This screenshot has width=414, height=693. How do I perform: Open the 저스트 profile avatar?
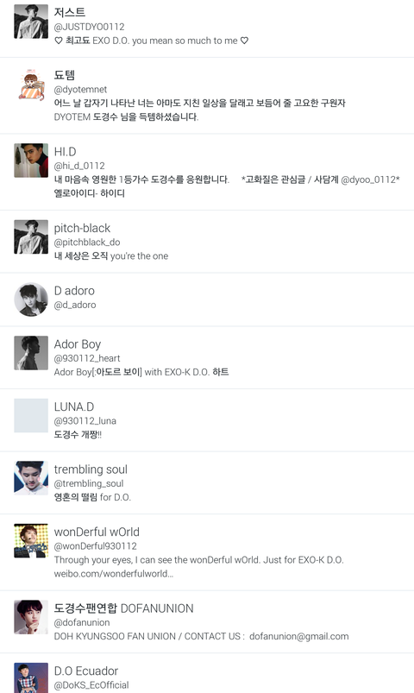[31, 22]
